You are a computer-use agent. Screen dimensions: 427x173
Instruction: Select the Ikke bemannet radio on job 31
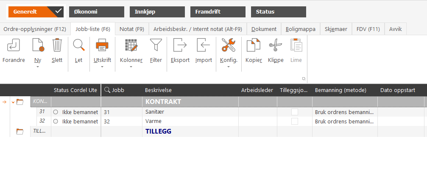point(56,112)
